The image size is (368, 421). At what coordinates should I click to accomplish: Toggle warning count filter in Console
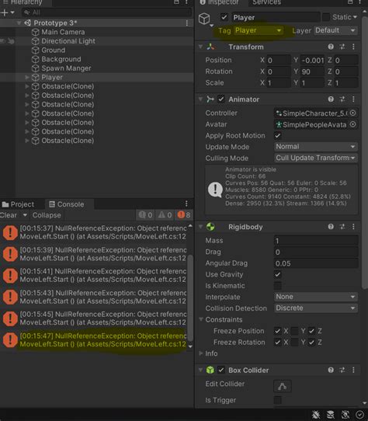point(165,215)
